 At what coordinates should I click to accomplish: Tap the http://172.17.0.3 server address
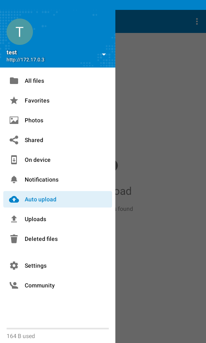point(26,59)
